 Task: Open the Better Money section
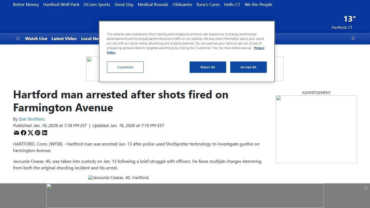click(x=26, y=4)
